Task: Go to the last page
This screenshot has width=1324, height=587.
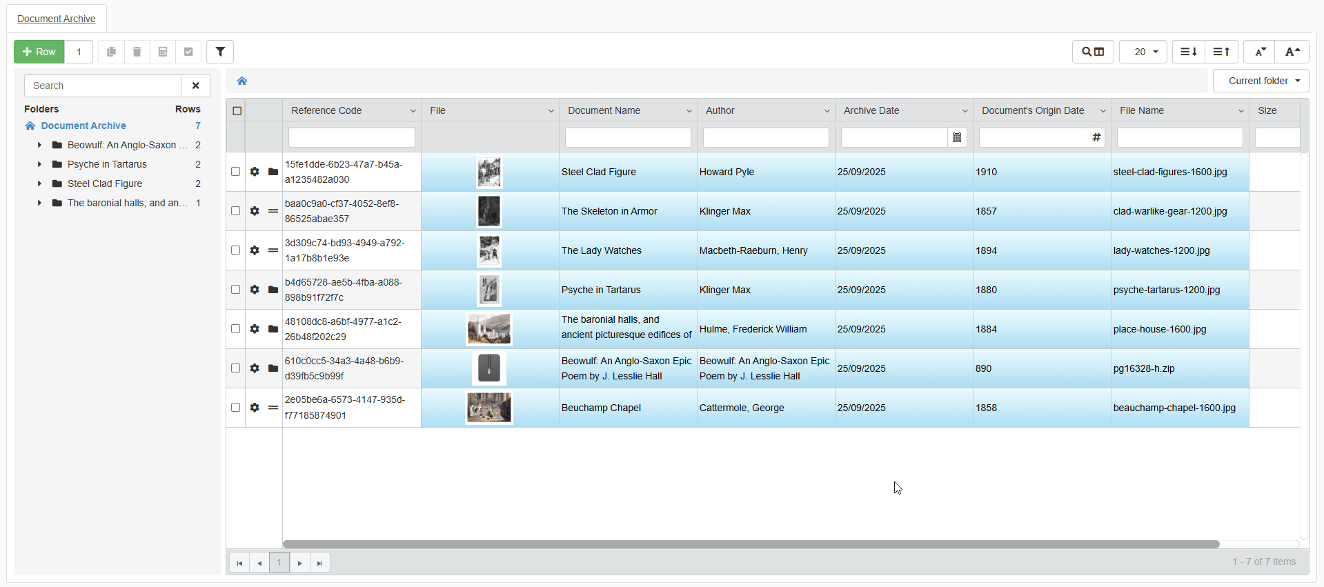Action: point(319,563)
